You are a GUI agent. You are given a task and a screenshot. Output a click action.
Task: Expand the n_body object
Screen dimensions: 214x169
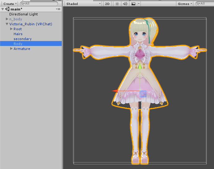click(x=7, y=19)
